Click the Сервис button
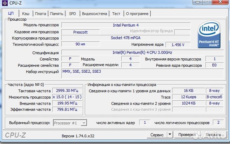 [x=157, y=135]
